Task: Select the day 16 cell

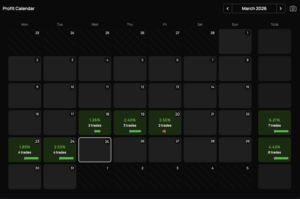Action: 24,123
